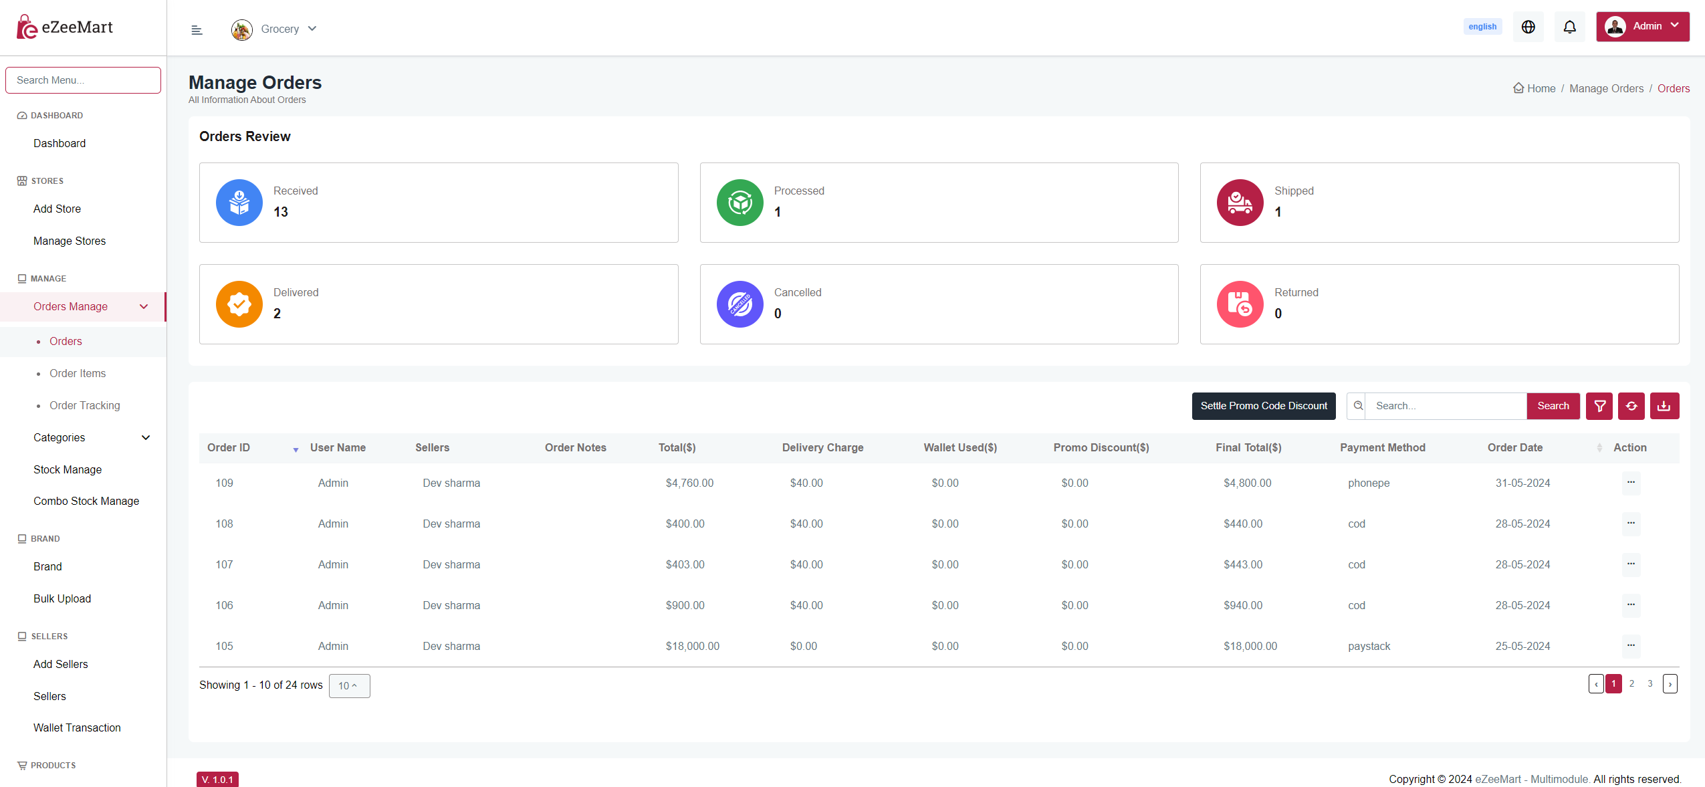Open action menu for order 105
This screenshot has width=1705, height=787.
pos(1631,646)
